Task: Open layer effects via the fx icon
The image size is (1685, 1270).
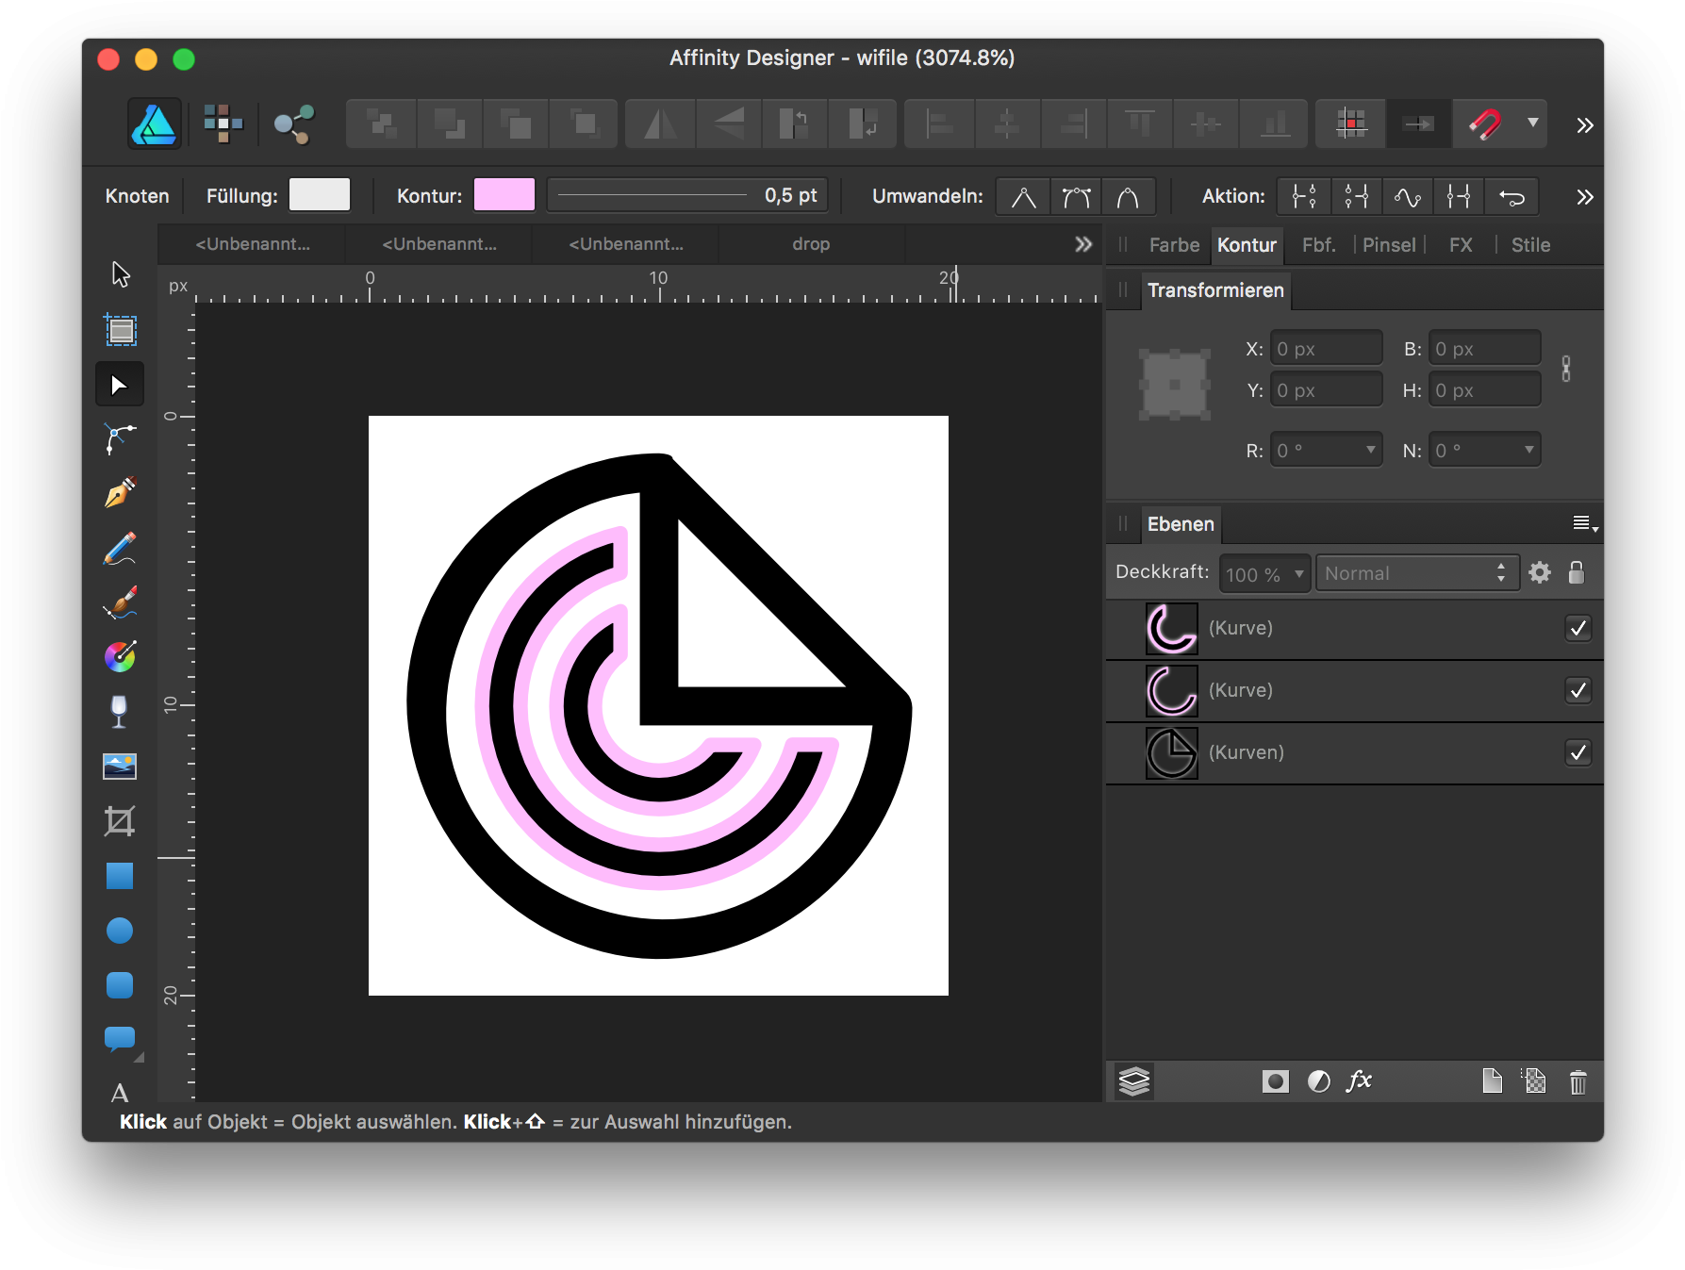Action: pyautogui.click(x=1360, y=1080)
